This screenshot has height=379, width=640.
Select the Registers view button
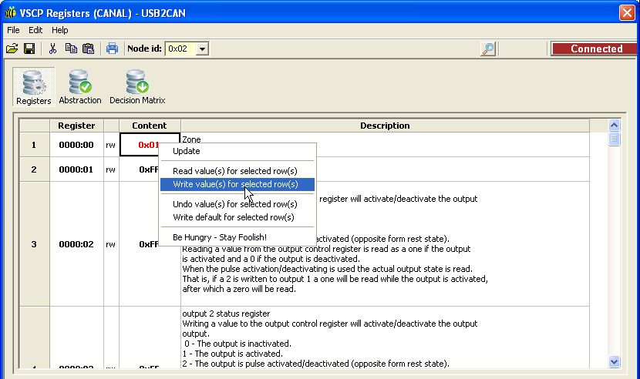[34, 87]
